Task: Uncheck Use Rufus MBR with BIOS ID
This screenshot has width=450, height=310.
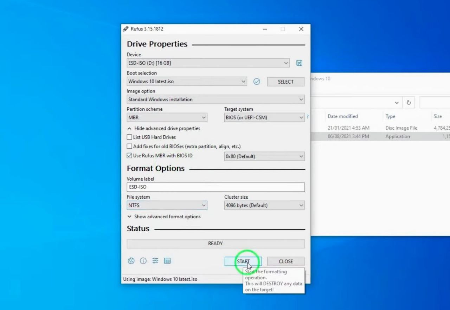Action: (x=129, y=155)
